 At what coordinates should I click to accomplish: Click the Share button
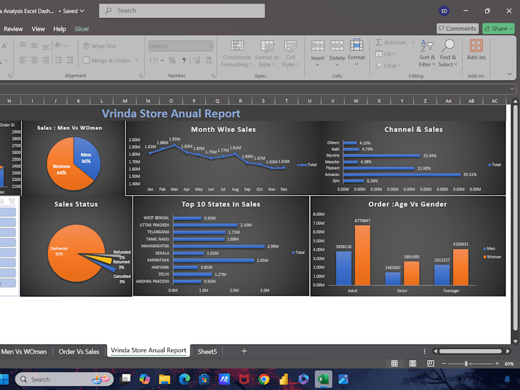pos(498,29)
